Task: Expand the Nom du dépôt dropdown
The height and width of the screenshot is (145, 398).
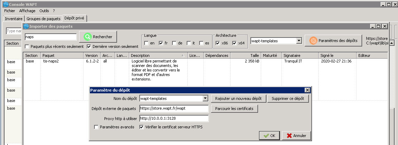Action: point(205,99)
